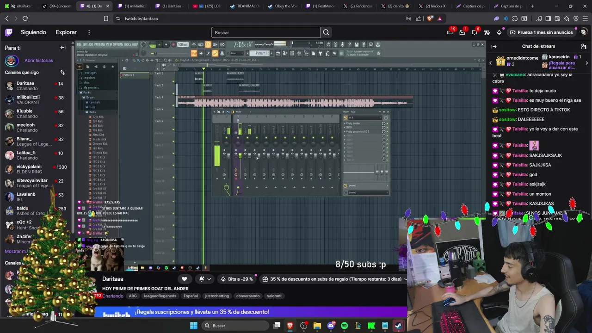The height and width of the screenshot is (333, 592).
Task: Toggle the follow heart button for Daritaaa
Action: (184, 279)
